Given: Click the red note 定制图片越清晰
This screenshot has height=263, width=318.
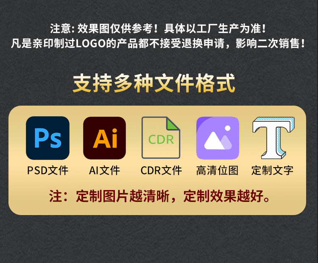Looking at the screenshot, I should 123,196.
